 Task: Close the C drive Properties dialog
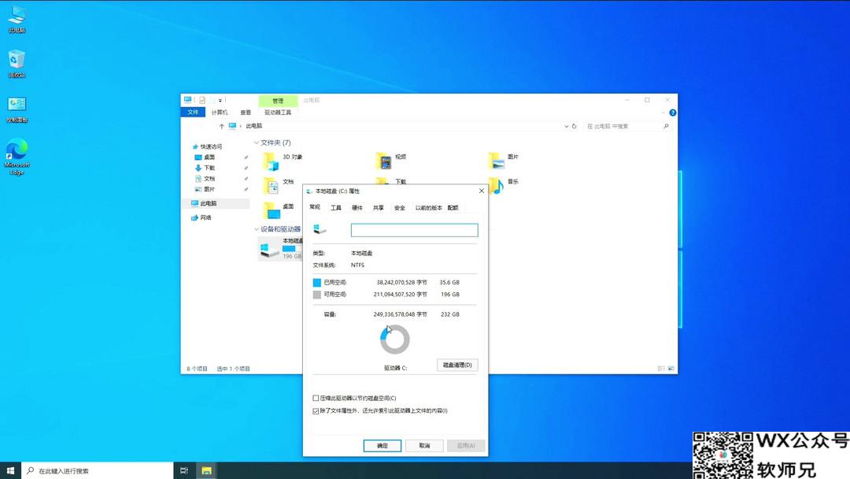pyautogui.click(x=482, y=191)
